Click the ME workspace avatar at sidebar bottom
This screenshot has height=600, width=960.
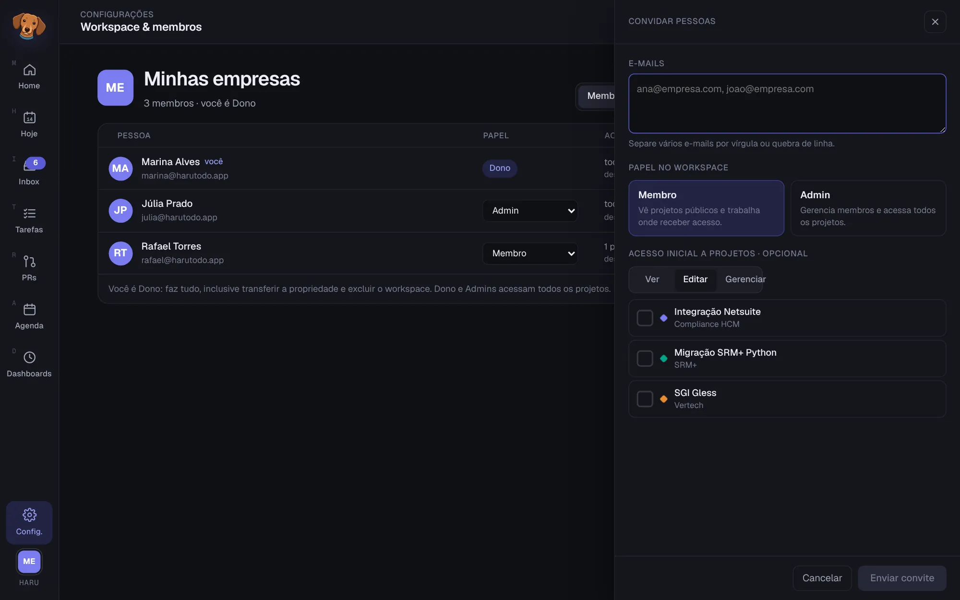coord(29,561)
